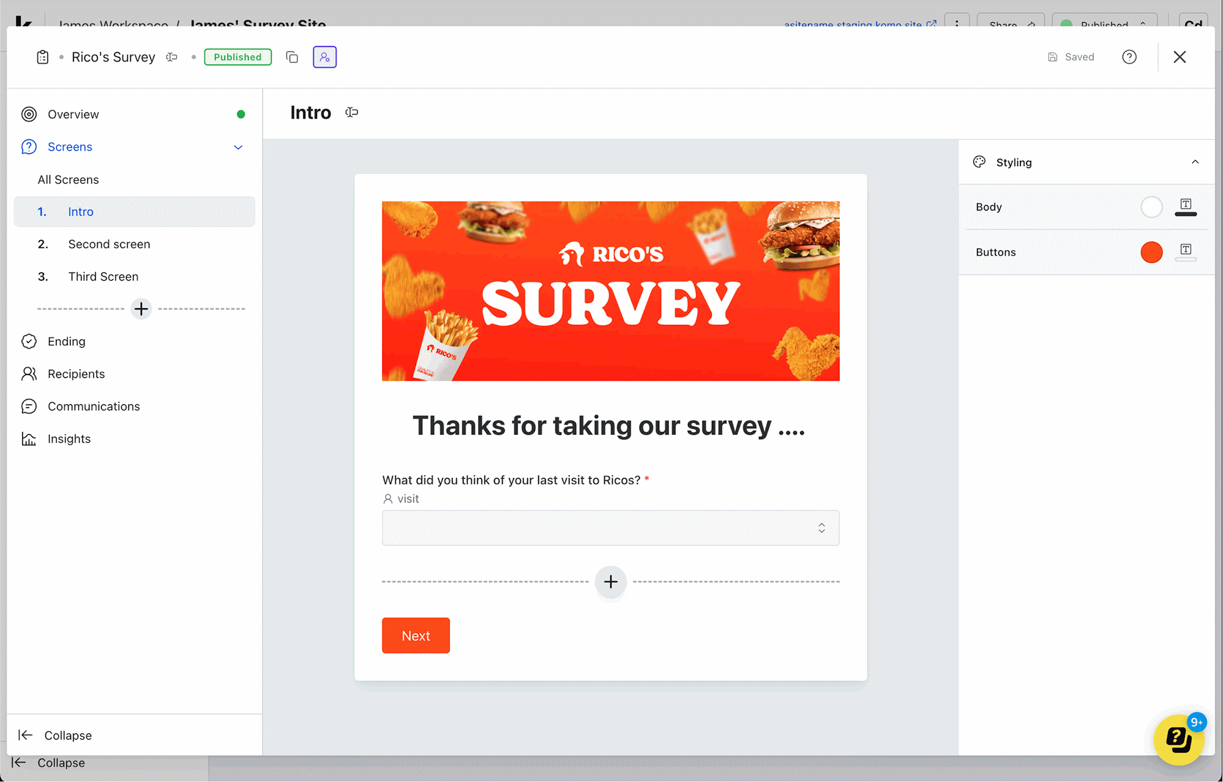The image size is (1223, 782).
Task: Open the help chat widget
Action: pos(1179,740)
